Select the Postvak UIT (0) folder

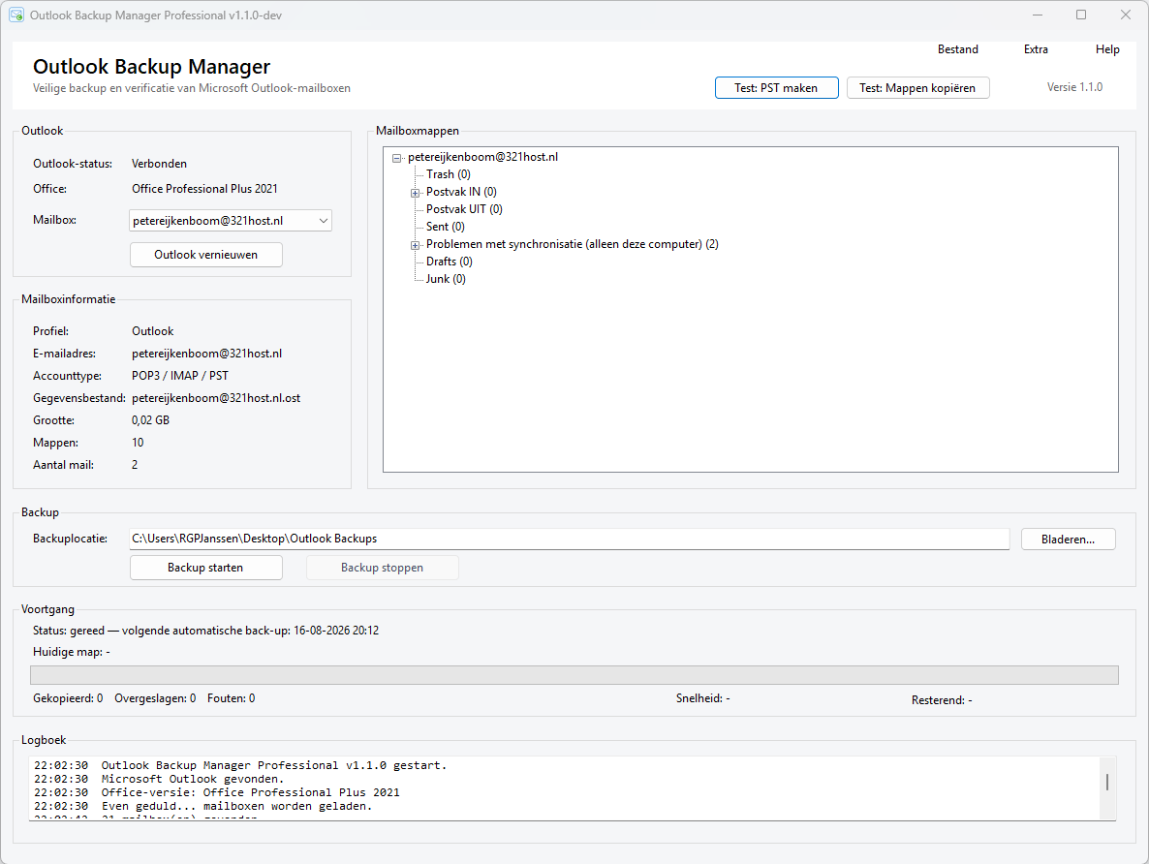tap(464, 209)
